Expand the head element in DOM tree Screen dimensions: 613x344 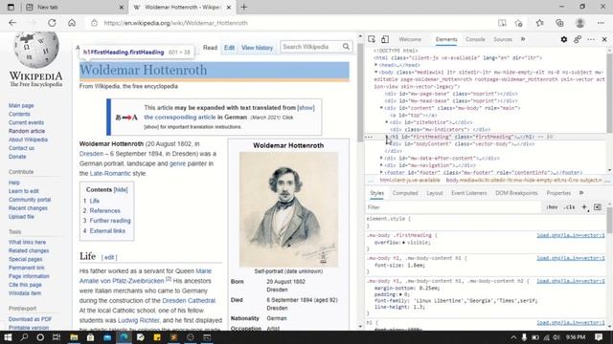click(376, 65)
